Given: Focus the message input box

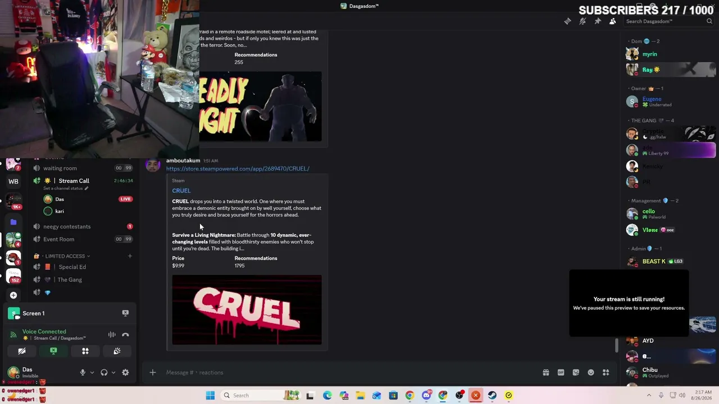Looking at the screenshot, I should pyautogui.click(x=348, y=373).
